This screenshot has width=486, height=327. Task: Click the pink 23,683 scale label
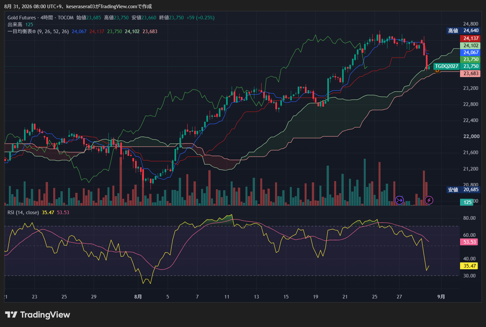pyautogui.click(x=470, y=74)
